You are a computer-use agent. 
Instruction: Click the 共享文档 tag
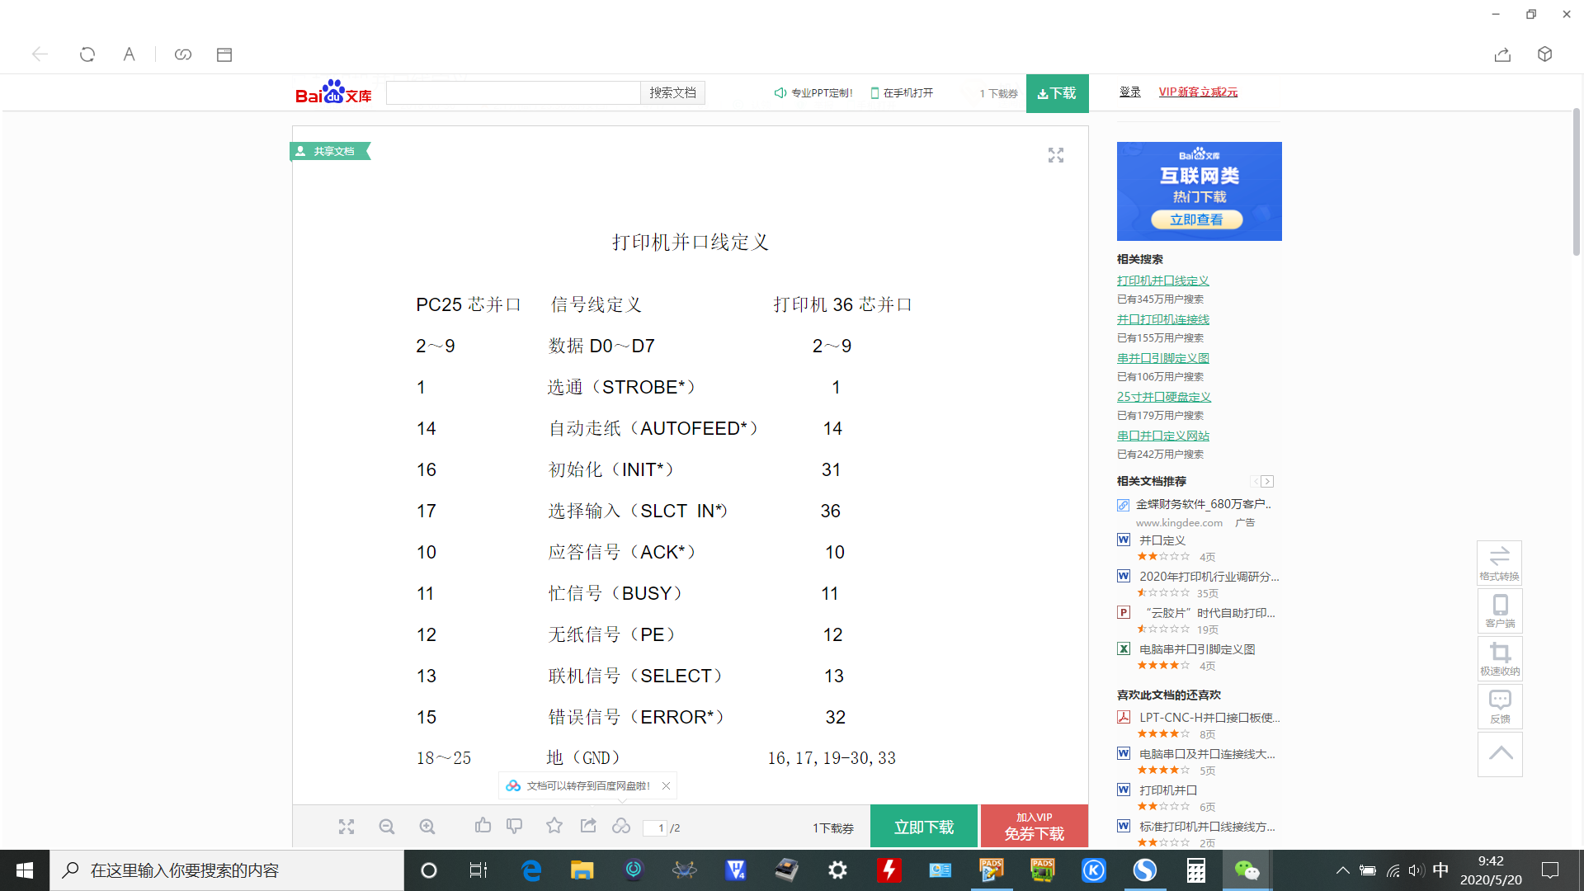tap(330, 151)
